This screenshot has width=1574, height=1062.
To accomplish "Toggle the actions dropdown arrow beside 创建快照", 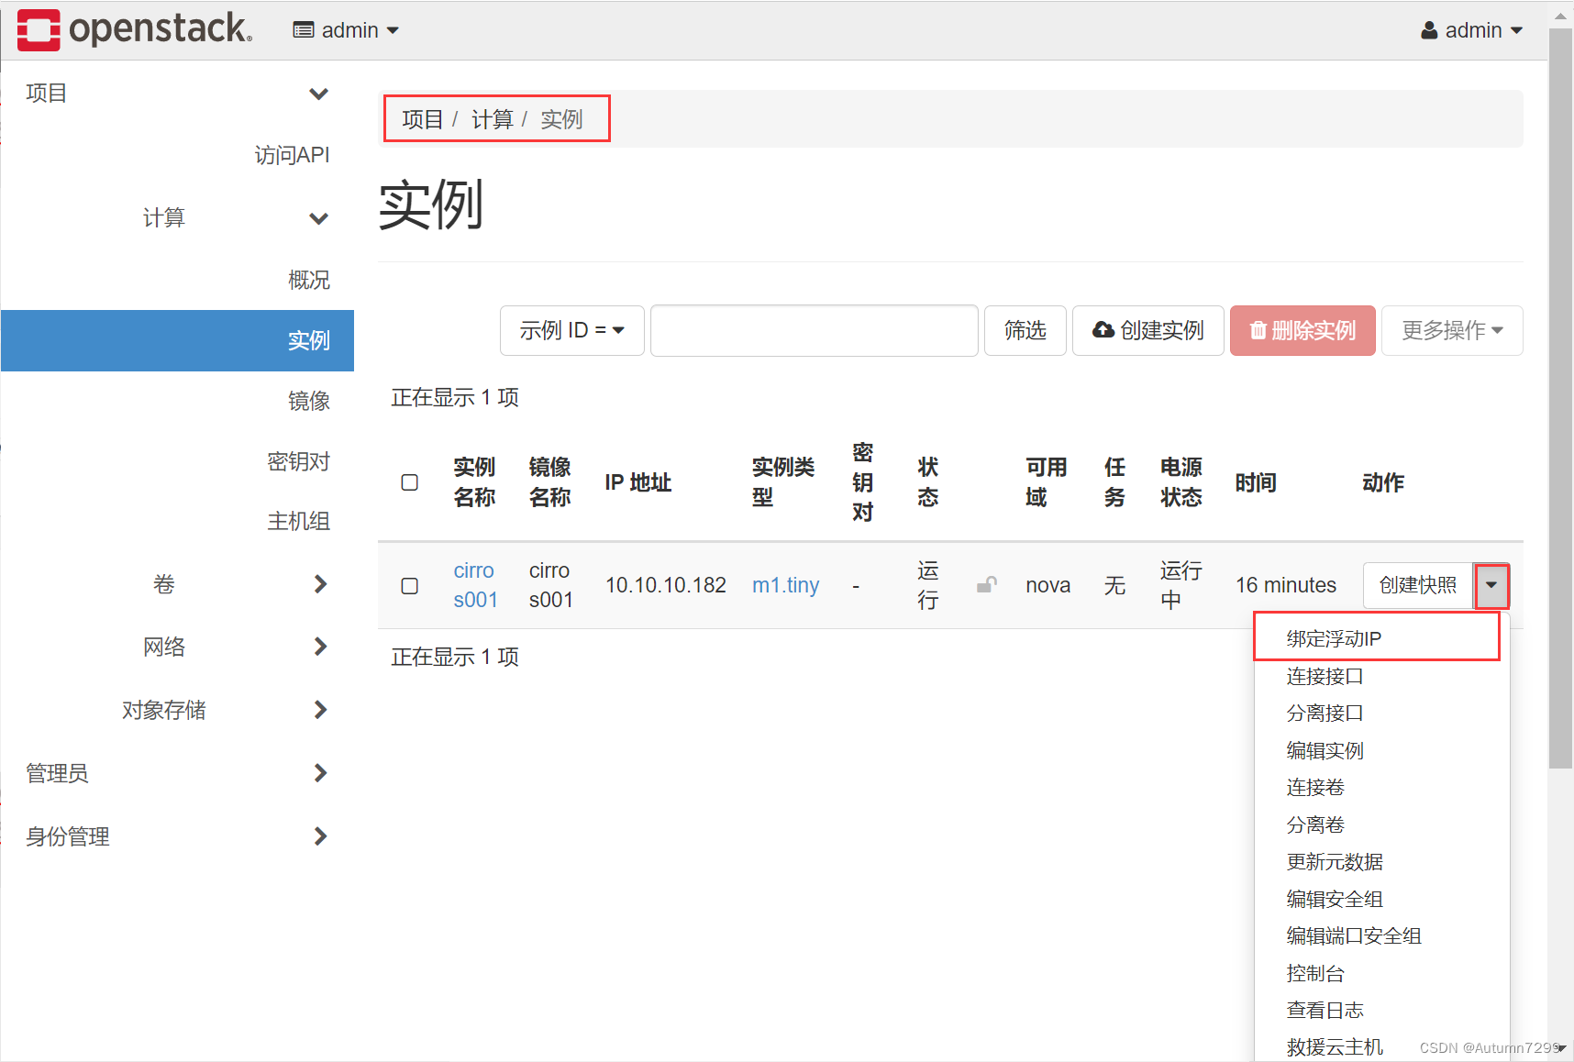I will point(1491,585).
